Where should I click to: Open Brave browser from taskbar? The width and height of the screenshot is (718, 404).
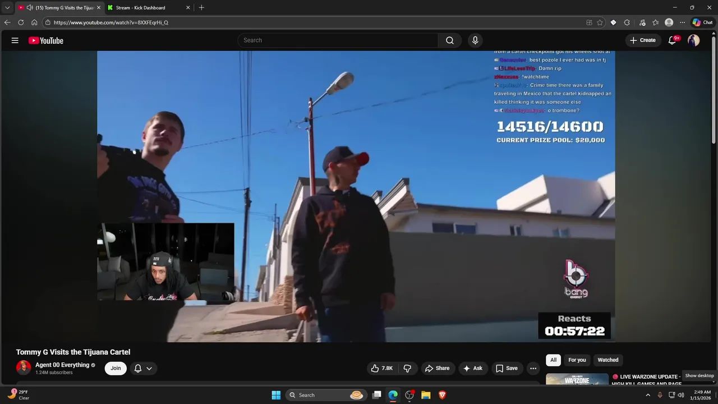click(442, 395)
